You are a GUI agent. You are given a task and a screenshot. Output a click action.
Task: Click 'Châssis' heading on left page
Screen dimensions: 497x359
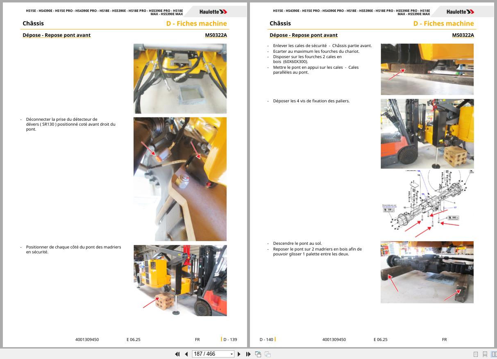pos(33,24)
